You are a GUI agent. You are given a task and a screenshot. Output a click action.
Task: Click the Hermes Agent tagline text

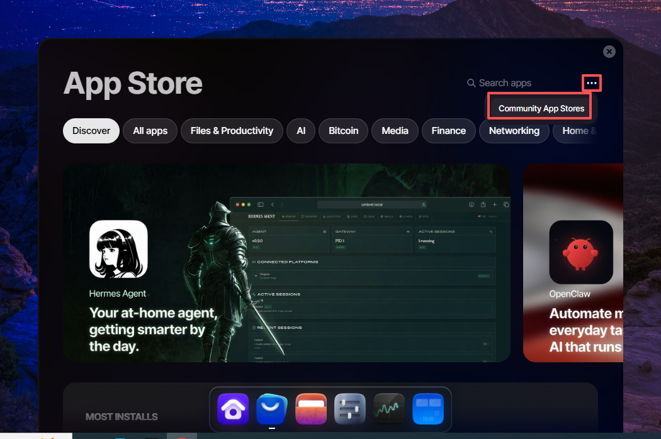pyautogui.click(x=152, y=330)
